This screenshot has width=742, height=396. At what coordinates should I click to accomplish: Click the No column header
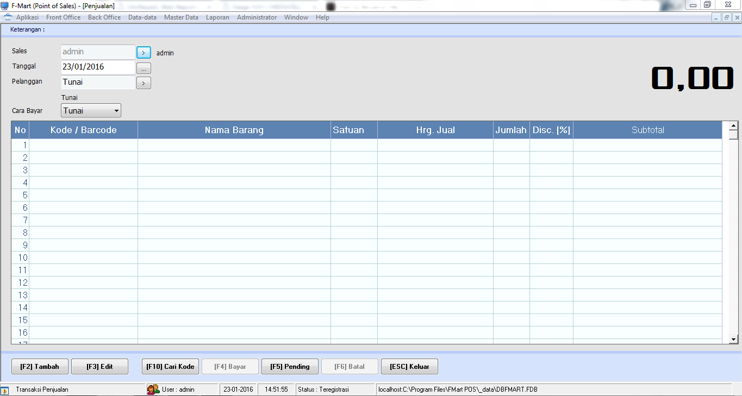point(20,130)
